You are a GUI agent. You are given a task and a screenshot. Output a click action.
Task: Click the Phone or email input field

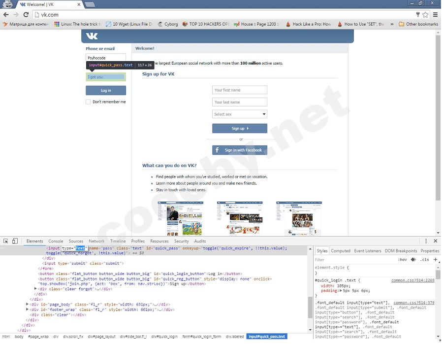[106, 57]
